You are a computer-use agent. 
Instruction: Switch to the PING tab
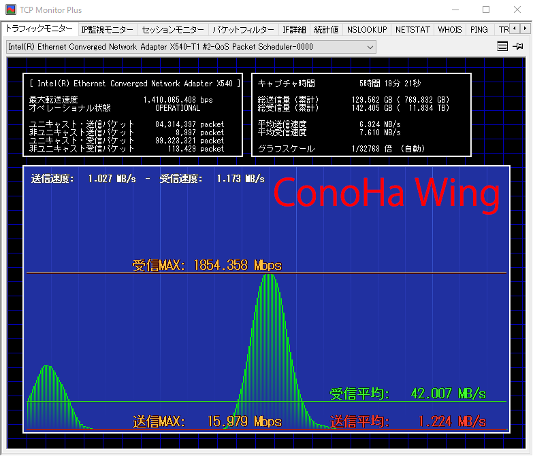(x=479, y=30)
